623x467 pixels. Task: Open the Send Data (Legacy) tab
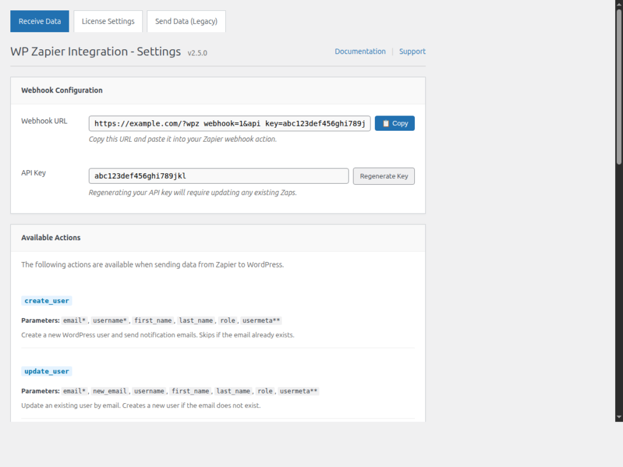186,21
